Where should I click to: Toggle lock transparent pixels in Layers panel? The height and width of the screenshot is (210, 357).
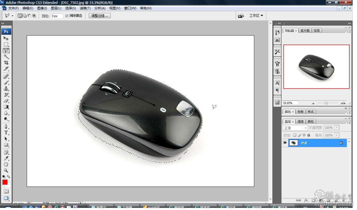(294, 135)
